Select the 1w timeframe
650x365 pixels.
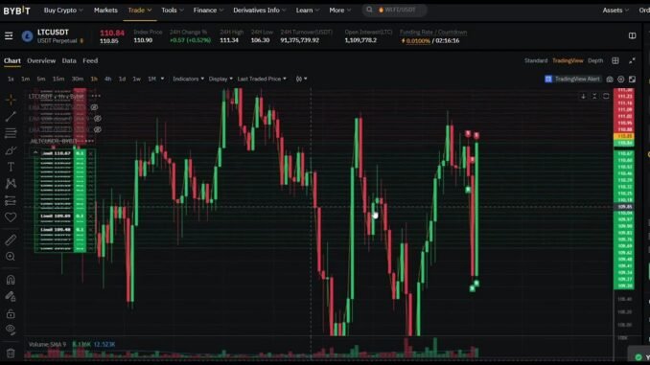click(136, 79)
